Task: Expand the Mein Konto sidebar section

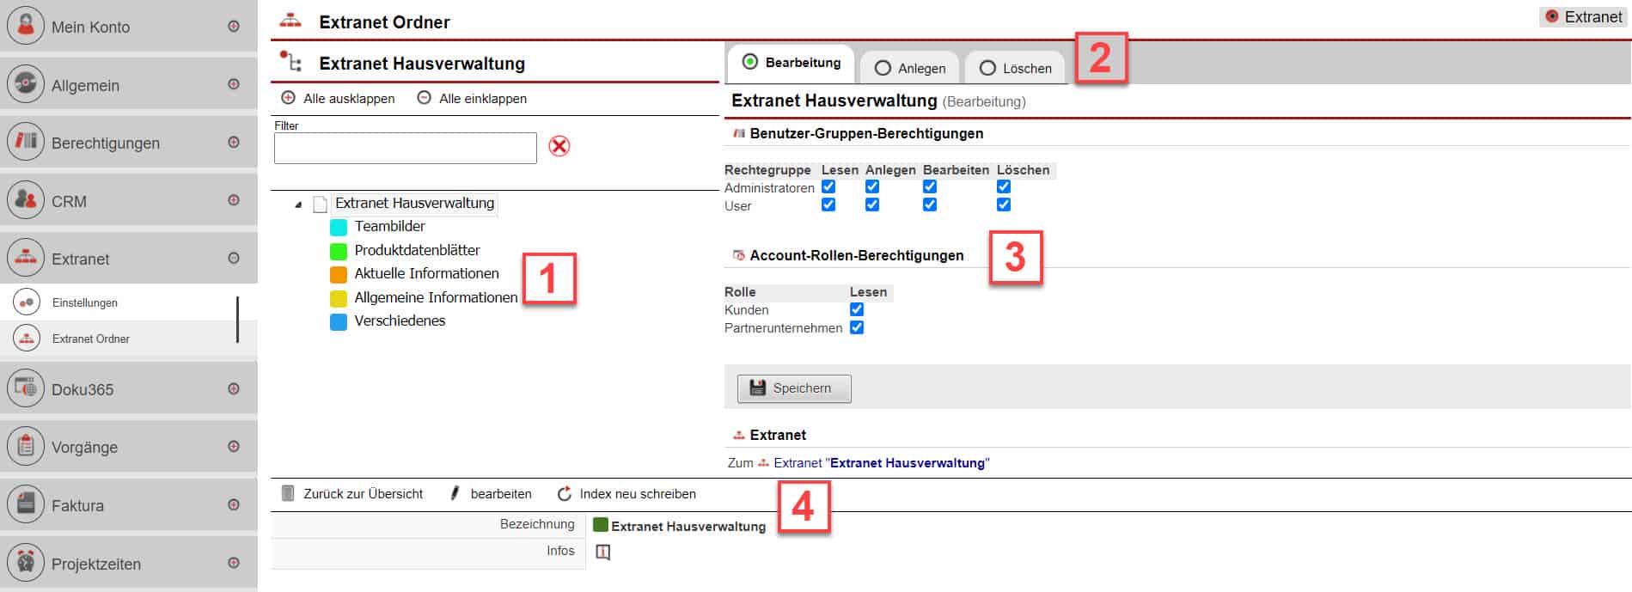Action: pos(233,27)
